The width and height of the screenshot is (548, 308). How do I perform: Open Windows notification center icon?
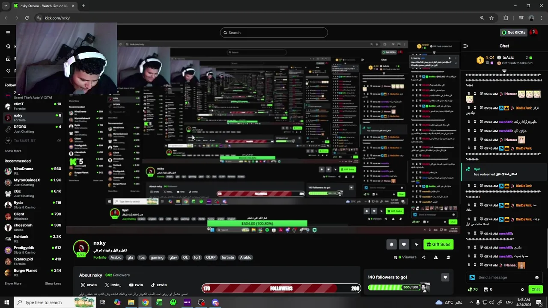point(539,302)
